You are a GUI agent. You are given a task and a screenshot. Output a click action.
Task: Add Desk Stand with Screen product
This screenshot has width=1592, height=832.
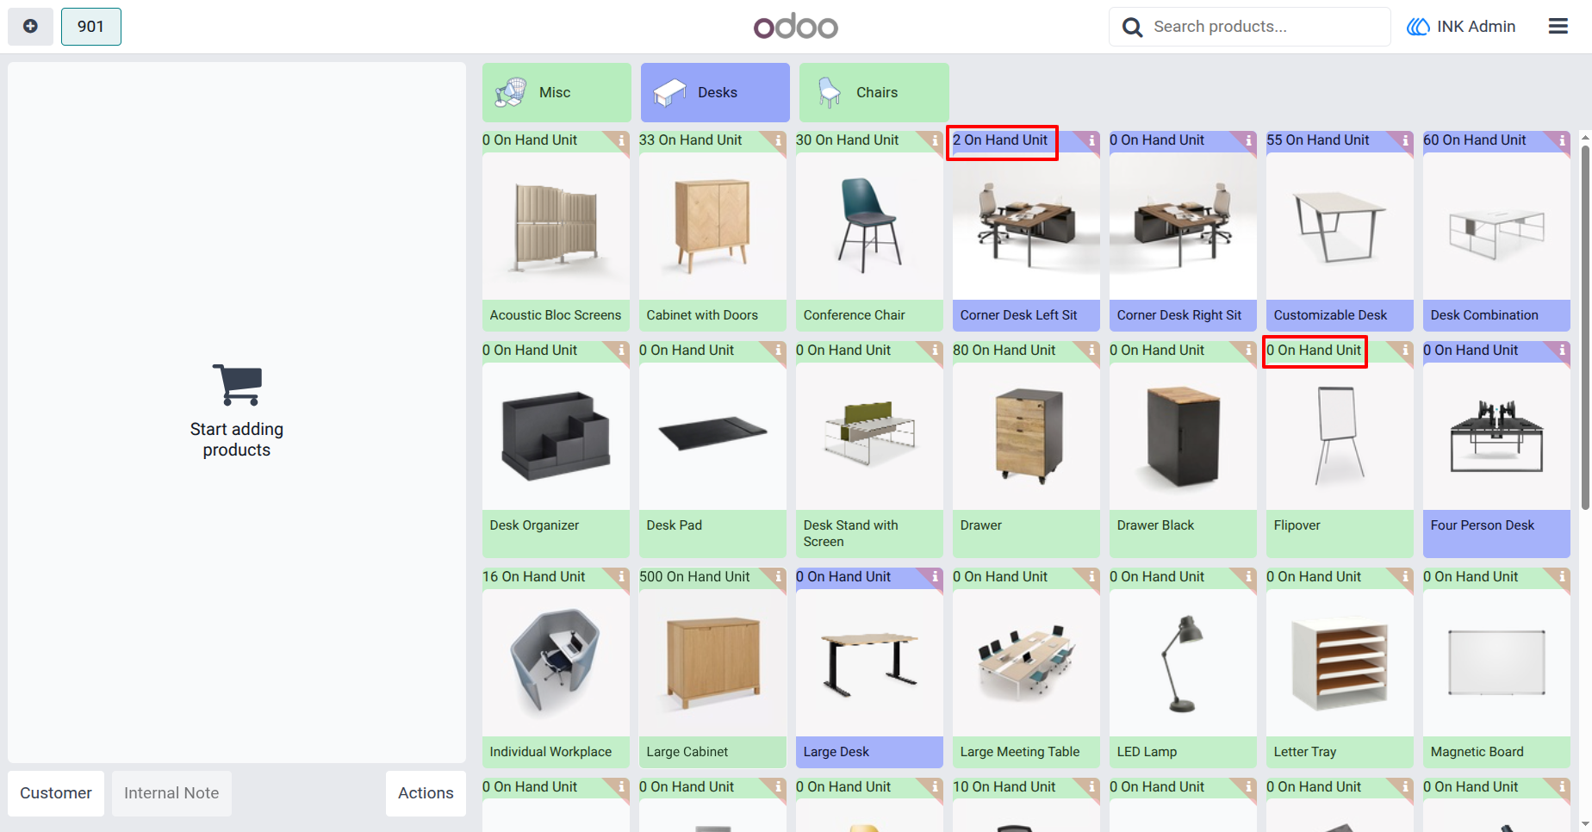(869, 450)
